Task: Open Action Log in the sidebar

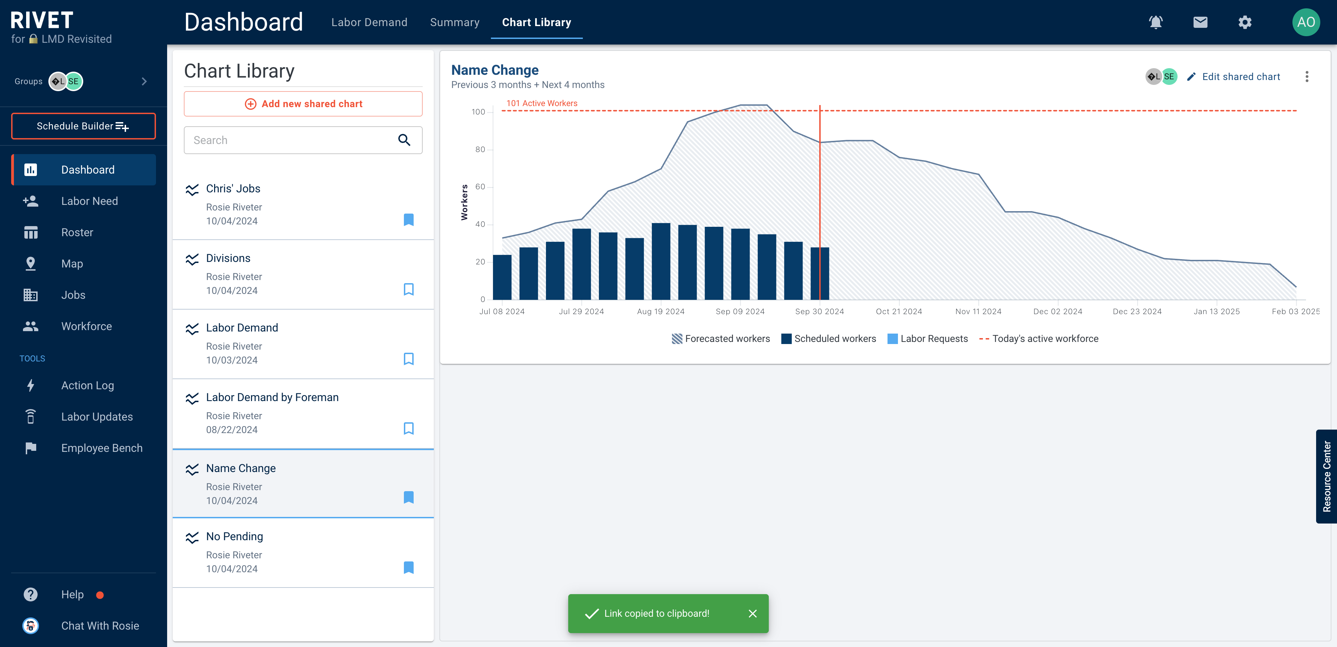Action: point(84,385)
